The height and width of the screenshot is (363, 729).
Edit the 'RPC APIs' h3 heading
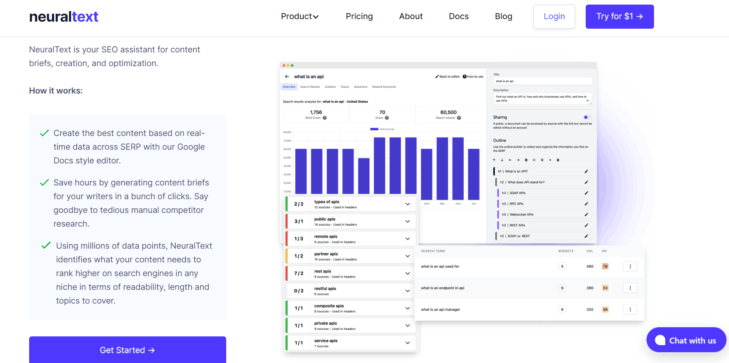click(586, 204)
